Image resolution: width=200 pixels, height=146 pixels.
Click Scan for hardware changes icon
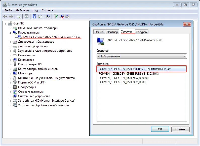pos(48,16)
